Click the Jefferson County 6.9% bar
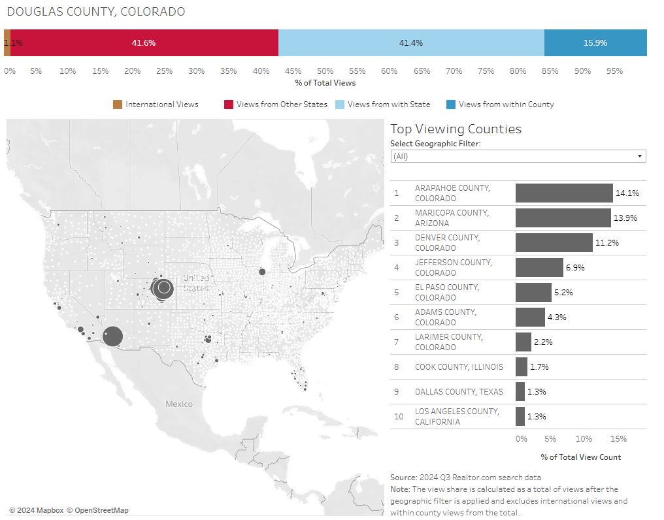 (540, 268)
